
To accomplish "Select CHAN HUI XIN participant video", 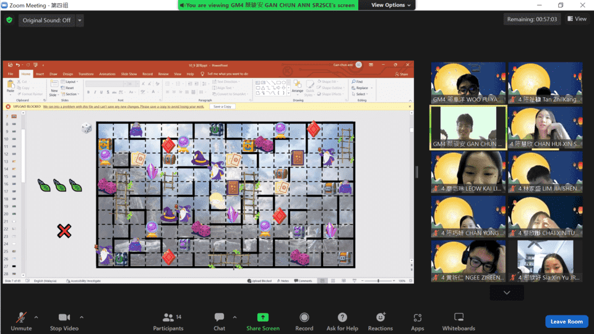I will [x=545, y=127].
